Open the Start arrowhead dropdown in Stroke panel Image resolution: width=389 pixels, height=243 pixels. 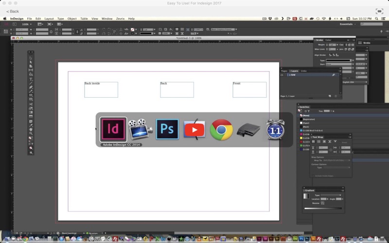coord(339,64)
